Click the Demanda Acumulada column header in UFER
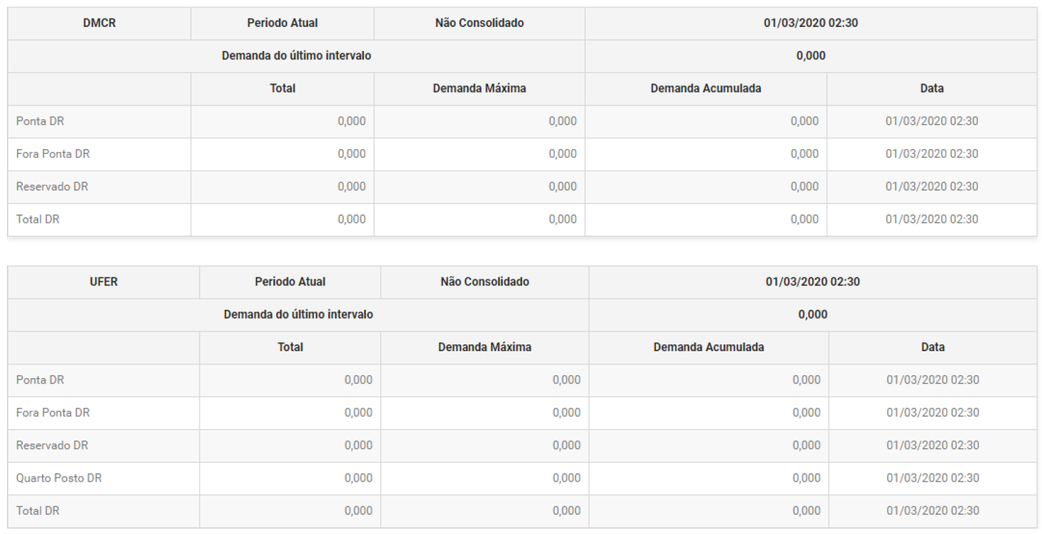Image resolution: width=1042 pixels, height=534 pixels. tap(708, 347)
